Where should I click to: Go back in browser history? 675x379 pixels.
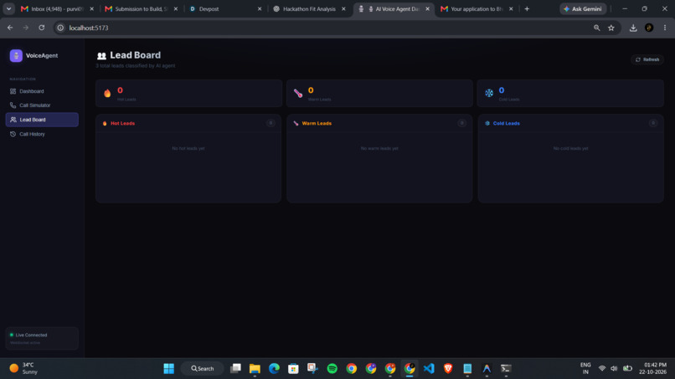coord(10,28)
